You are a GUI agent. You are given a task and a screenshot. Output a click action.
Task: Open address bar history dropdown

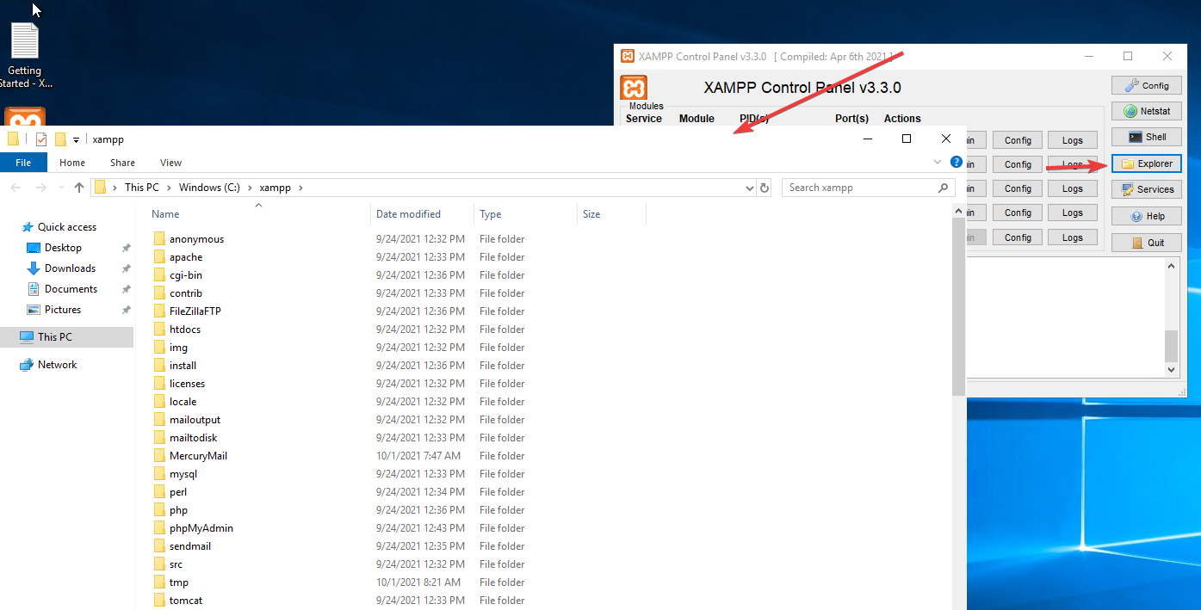pos(749,188)
